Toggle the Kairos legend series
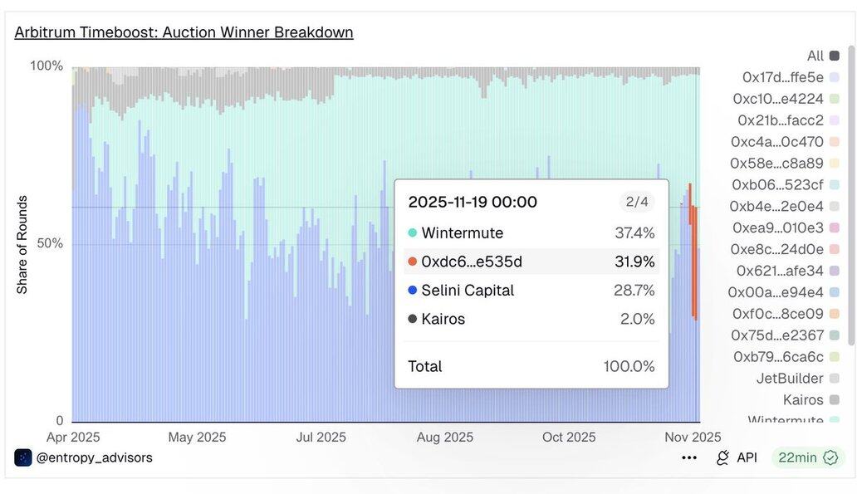 pyautogui.click(x=803, y=400)
